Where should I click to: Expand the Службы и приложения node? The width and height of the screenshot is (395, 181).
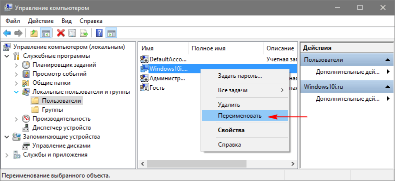(7, 155)
